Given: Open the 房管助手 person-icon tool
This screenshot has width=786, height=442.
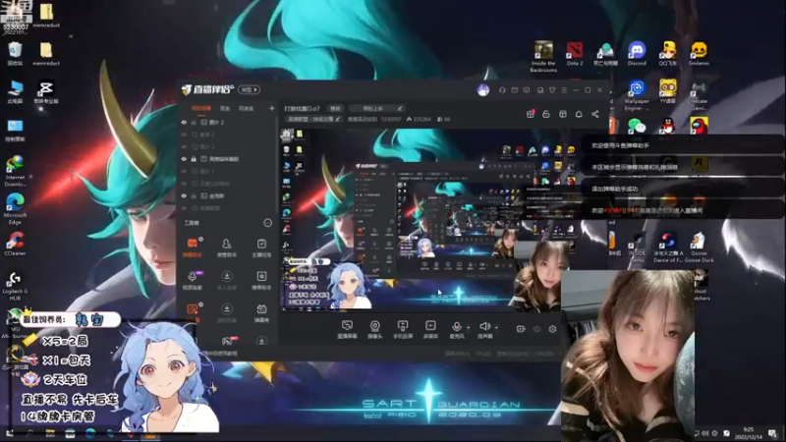Looking at the screenshot, I should [x=227, y=244].
